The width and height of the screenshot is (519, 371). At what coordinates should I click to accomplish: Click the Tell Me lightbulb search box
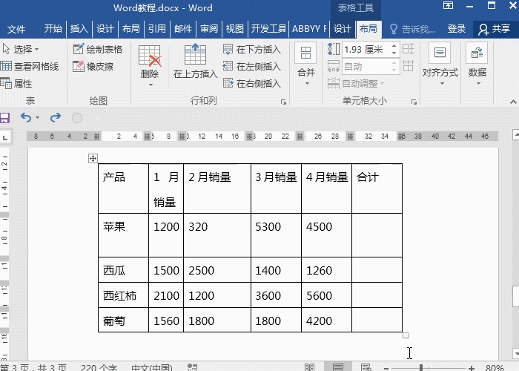click(x=412, y=29)
